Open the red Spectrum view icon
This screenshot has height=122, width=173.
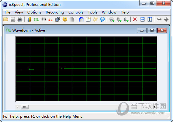[x=50, y=19]
